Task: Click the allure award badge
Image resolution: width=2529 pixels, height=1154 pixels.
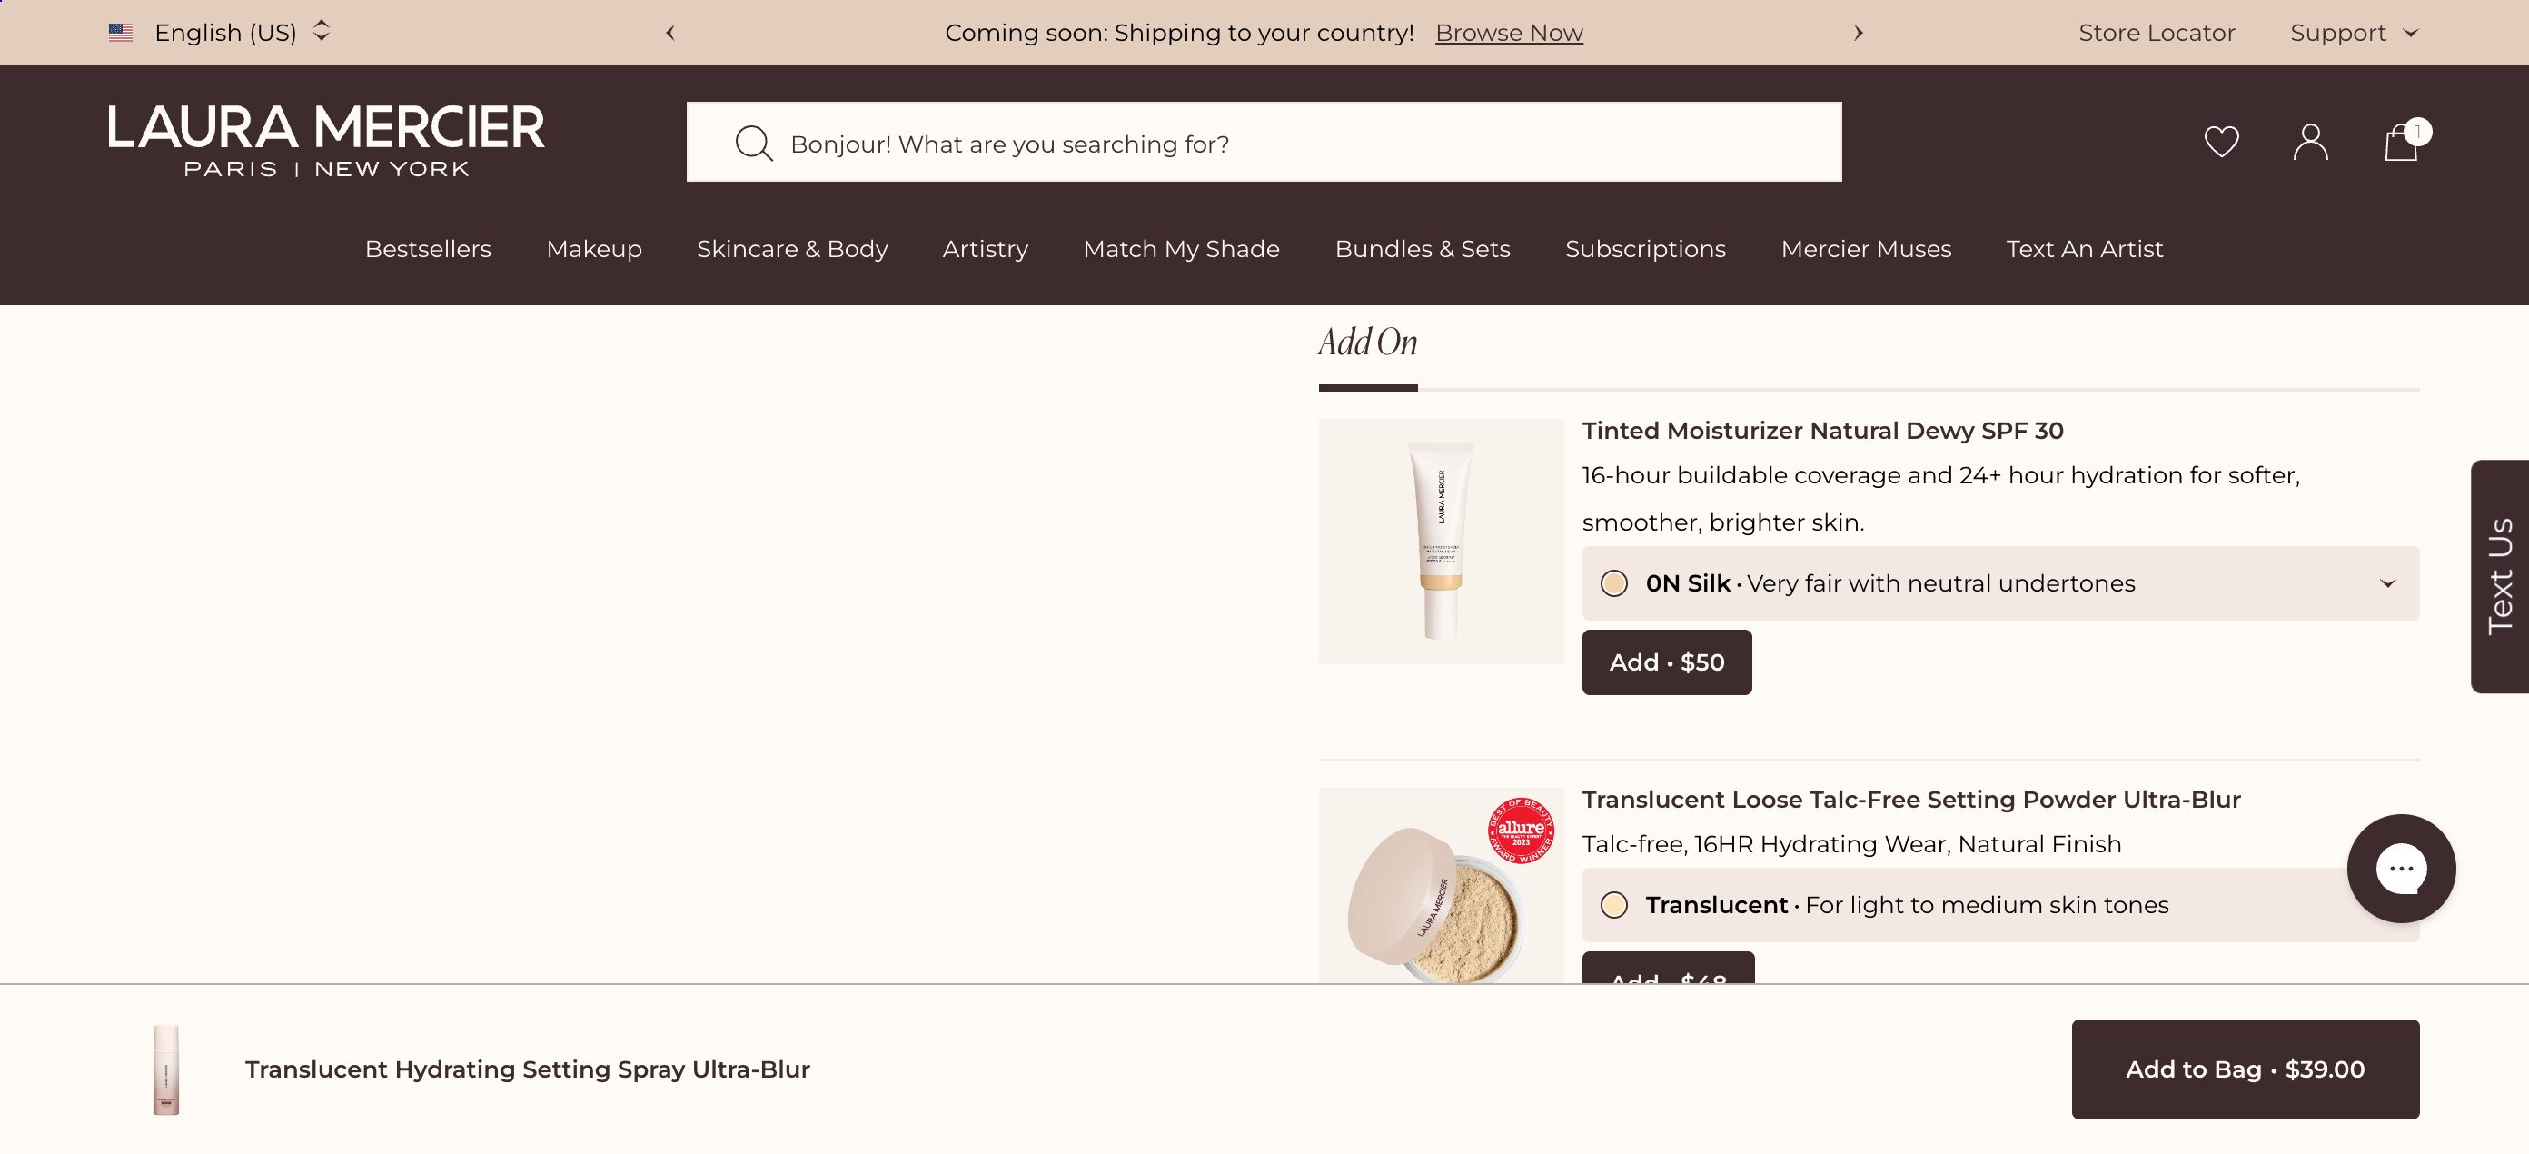Action: click(x=1520, y=830)
